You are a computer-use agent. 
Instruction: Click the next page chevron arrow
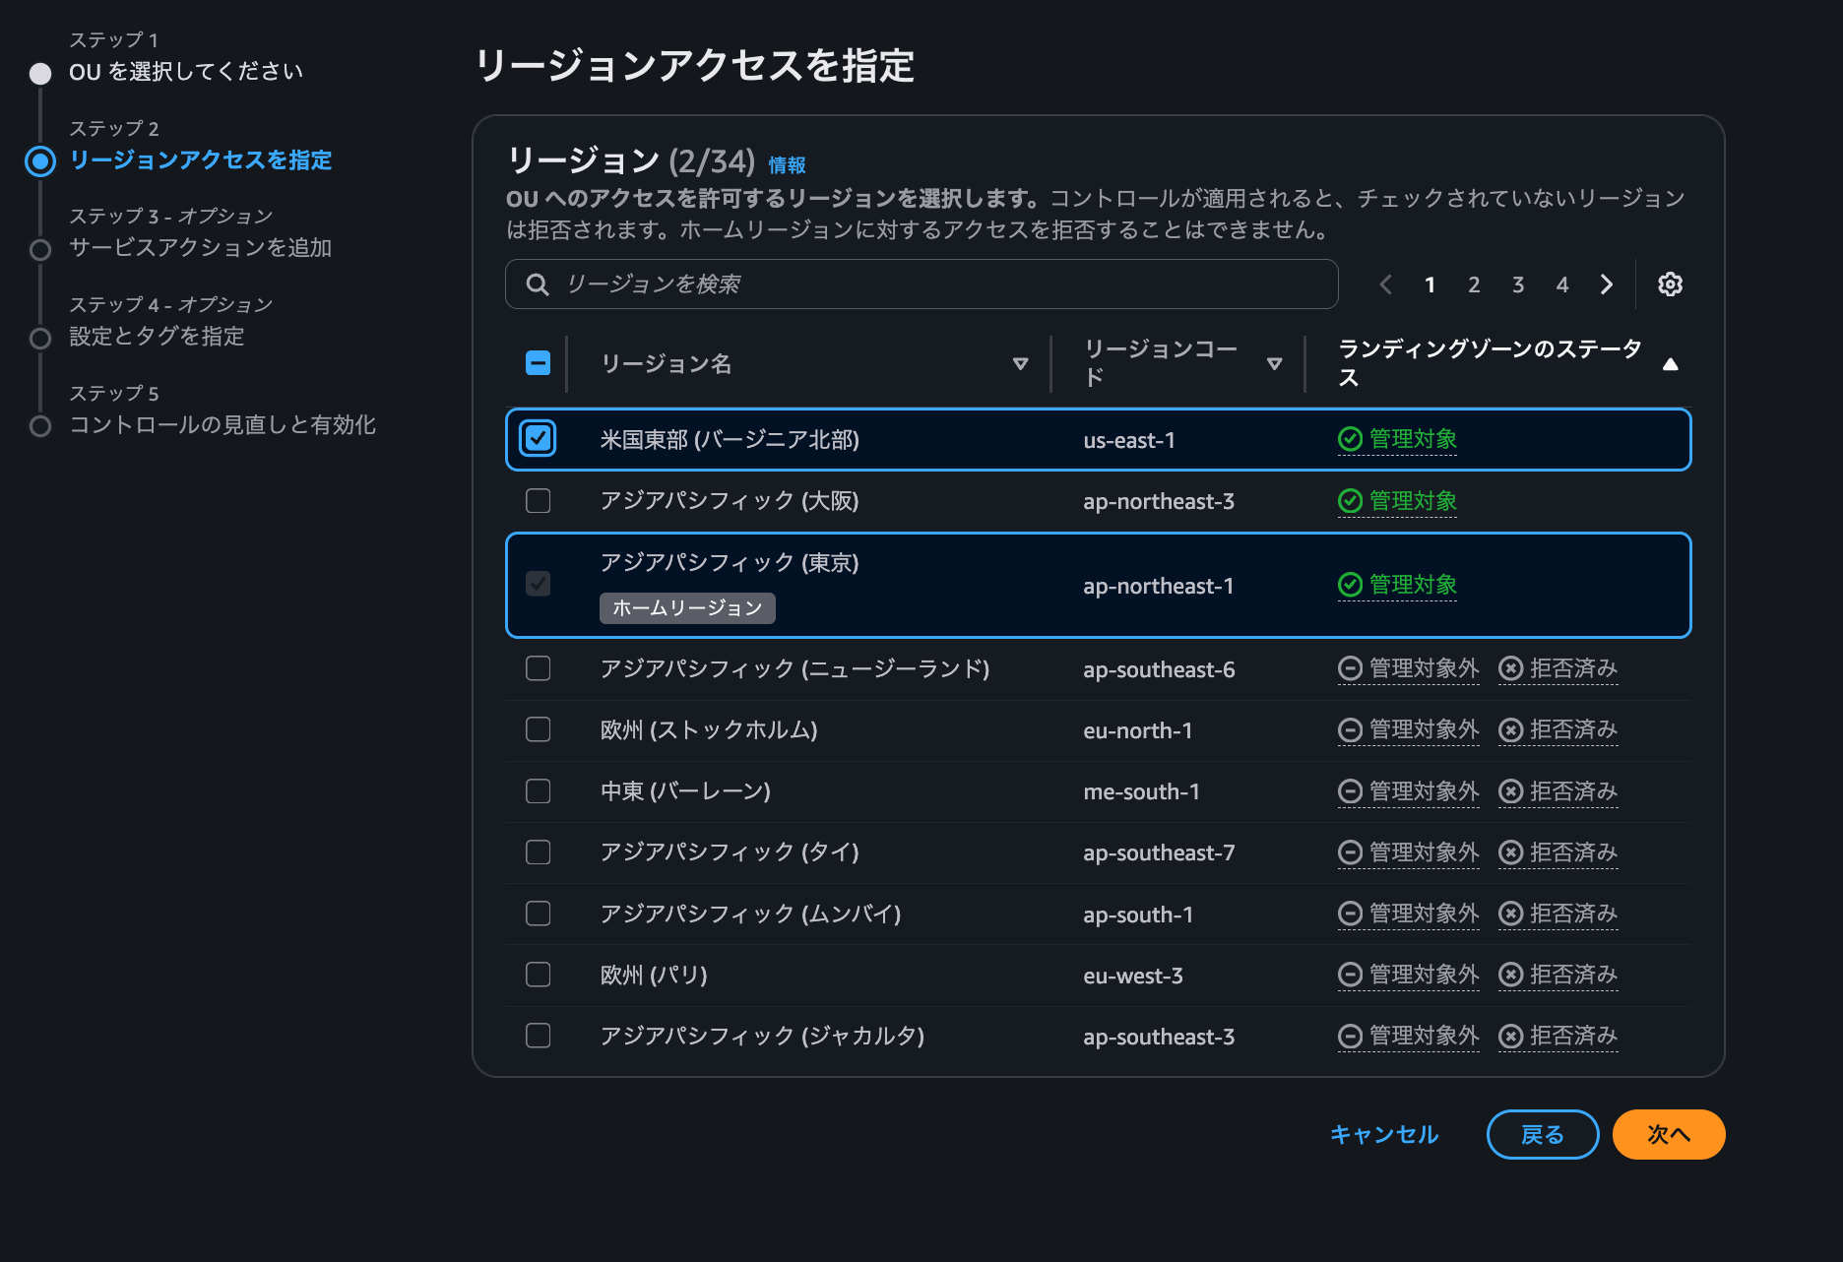tap(1606, 284)
